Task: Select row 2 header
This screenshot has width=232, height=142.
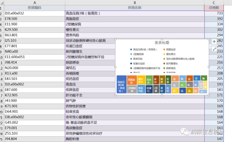Action: [x=2, y=13]
